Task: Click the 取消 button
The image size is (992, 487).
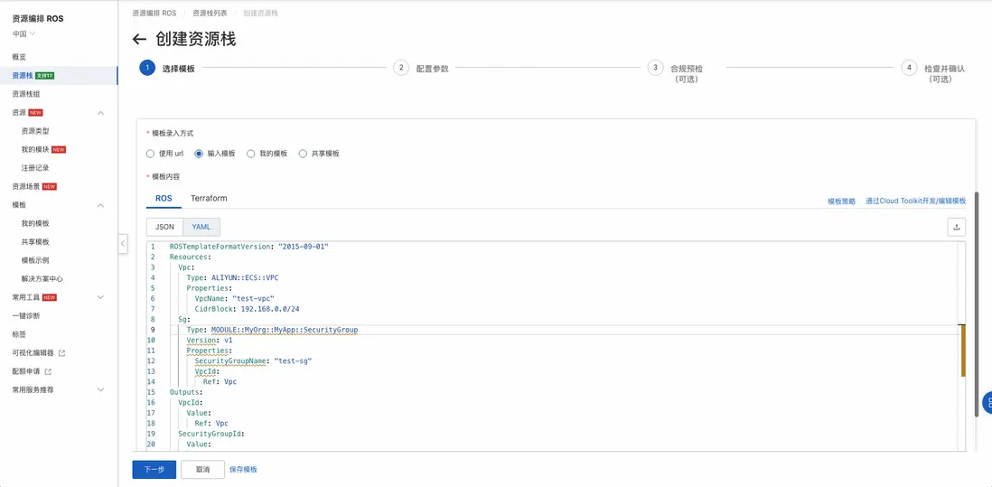Action: 203,469
